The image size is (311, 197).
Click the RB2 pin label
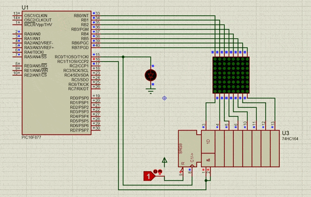[85, 24]
